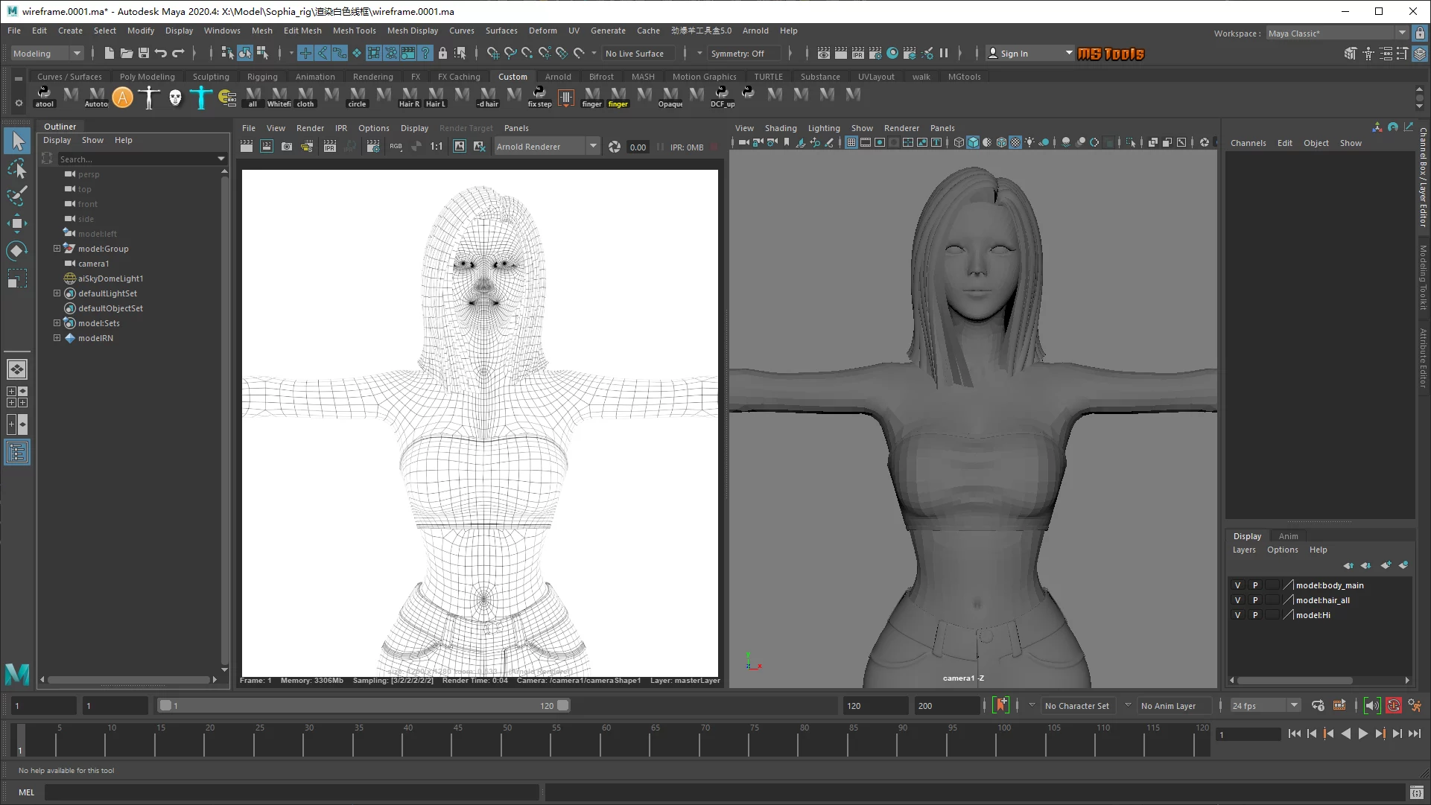Open the 24 fps frame rate dropdown
The height and width of the screenshot is (805, 1431).
[x=1265, y=705]
